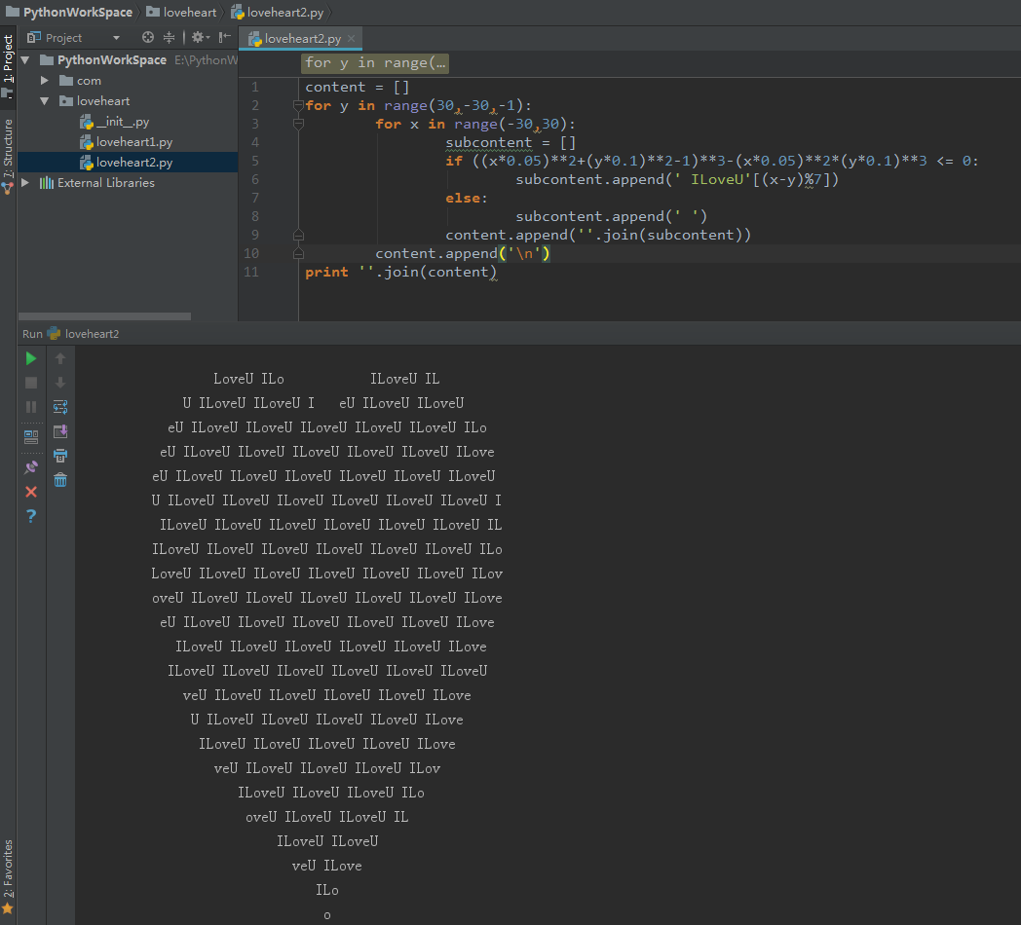Click scroll from source target icon
The height and width of the screenshot is (925, 1021).
point(148,38)
